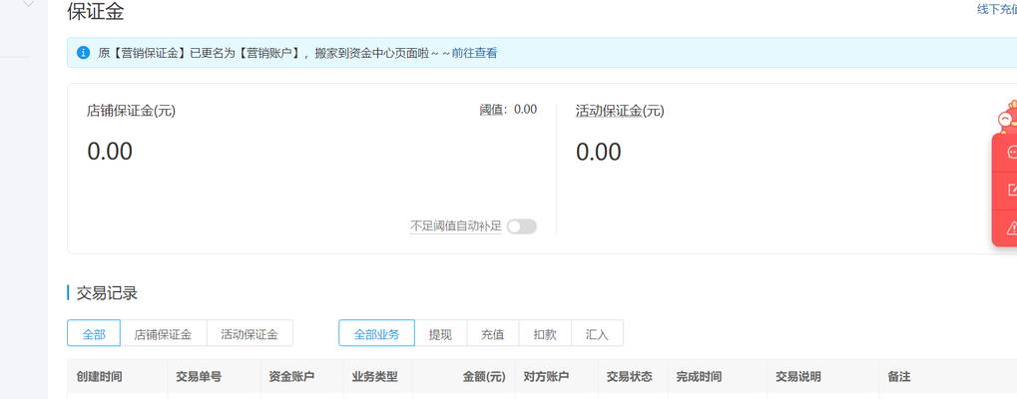1017x399 pixels.
Task: Click the blue info icon in notice banner
Action: tap(83, 53)
